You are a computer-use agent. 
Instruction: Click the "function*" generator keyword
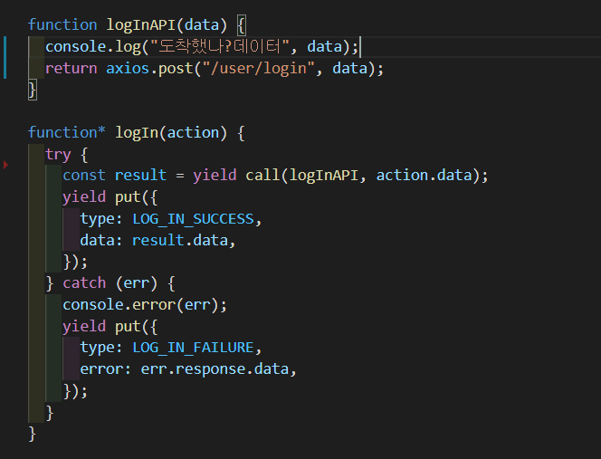67,132
